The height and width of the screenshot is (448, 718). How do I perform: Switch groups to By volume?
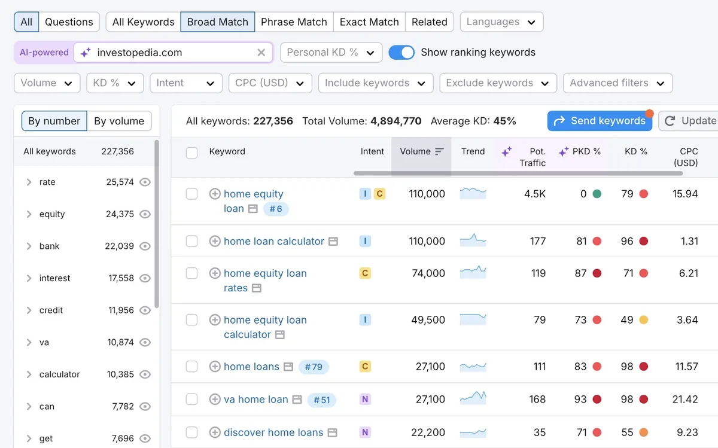pyautogui.click(x=119, y=121)
